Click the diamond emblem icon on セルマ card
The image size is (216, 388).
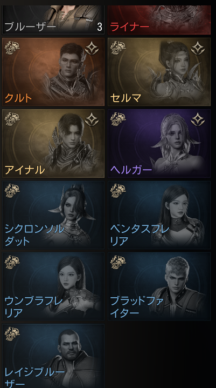coord(198,48)
